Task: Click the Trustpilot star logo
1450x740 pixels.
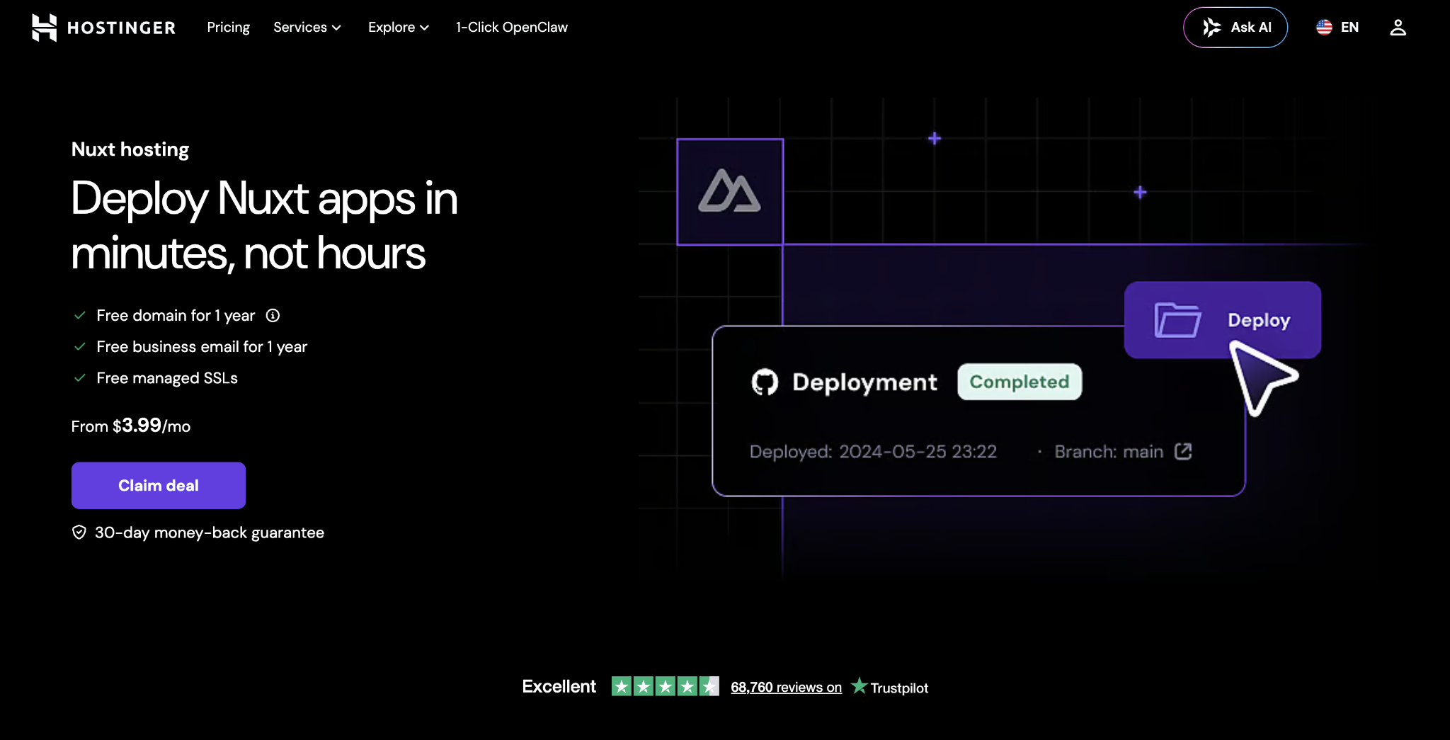Action: click(859, 685)
